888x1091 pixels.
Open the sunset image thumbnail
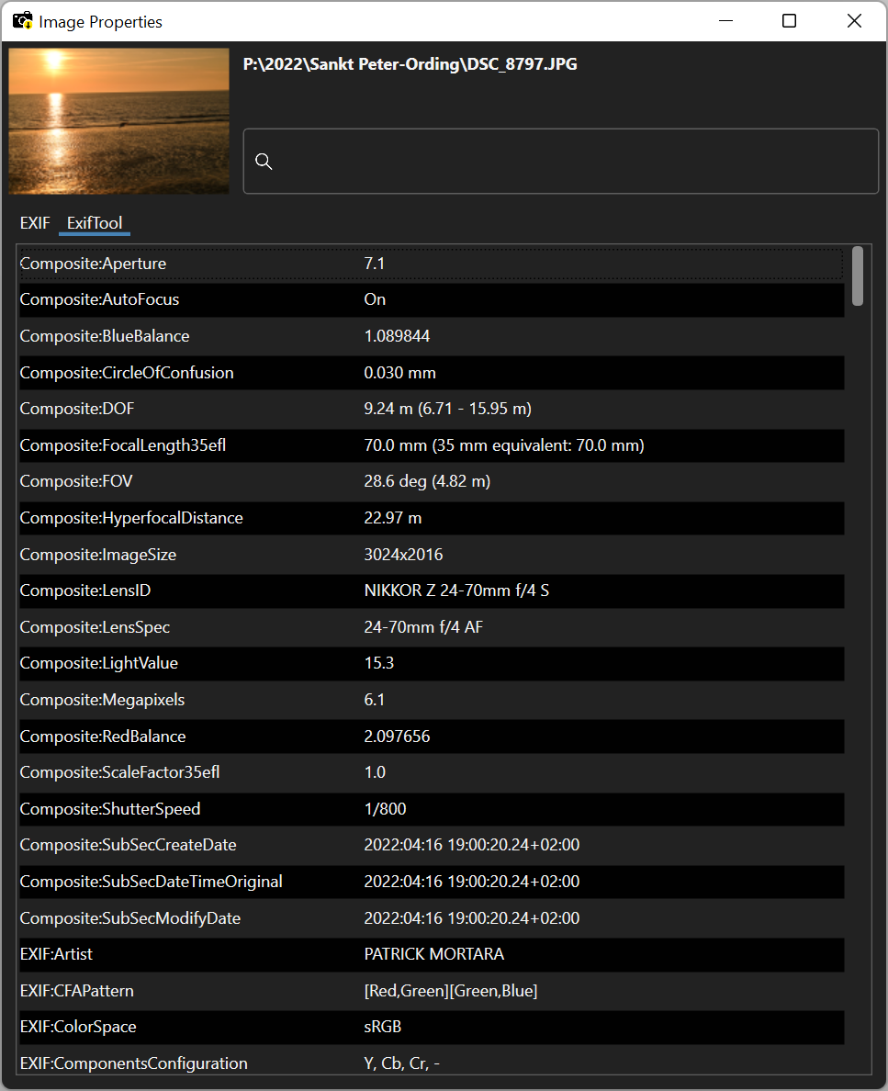click(x=118, y=120)
